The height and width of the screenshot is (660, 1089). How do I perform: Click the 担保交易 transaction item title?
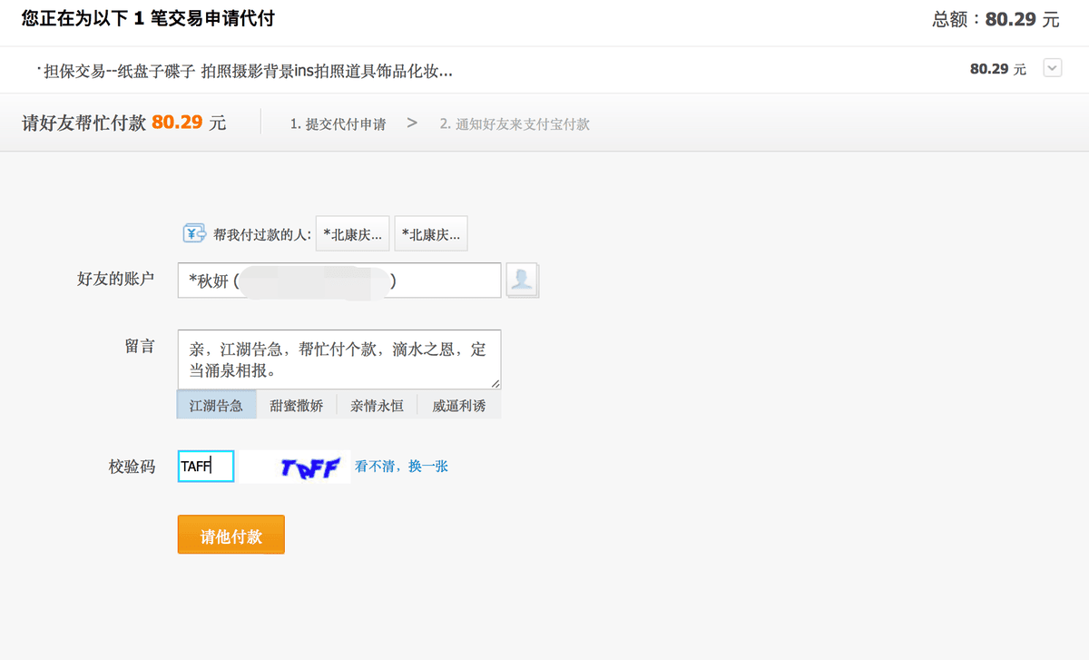point(248,70)
